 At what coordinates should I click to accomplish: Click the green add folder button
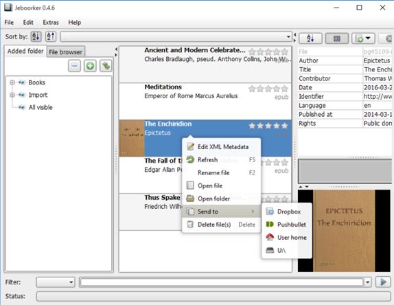click(90, 66)
